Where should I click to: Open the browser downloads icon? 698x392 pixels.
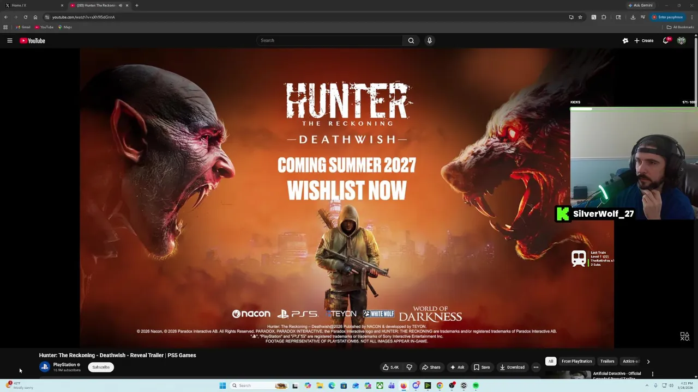coord(633,17)
